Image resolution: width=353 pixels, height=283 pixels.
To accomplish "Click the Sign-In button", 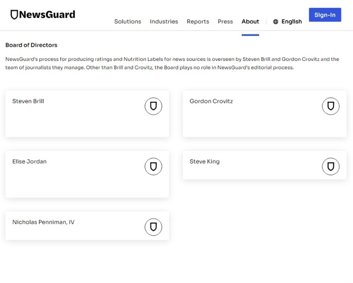I will pos(325,15).
